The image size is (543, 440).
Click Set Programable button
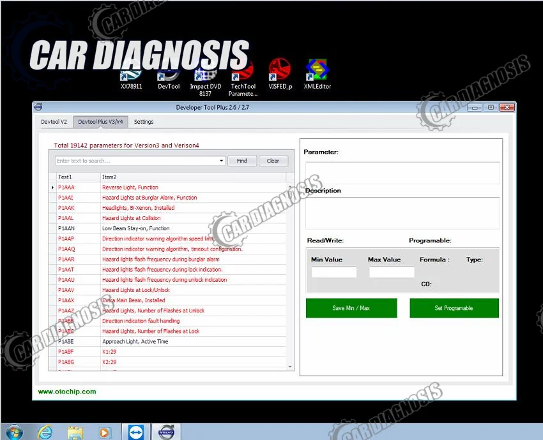(454, 308)
